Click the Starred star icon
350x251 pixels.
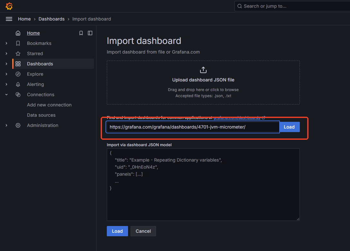pyautogui.click(x=18, y=54)
